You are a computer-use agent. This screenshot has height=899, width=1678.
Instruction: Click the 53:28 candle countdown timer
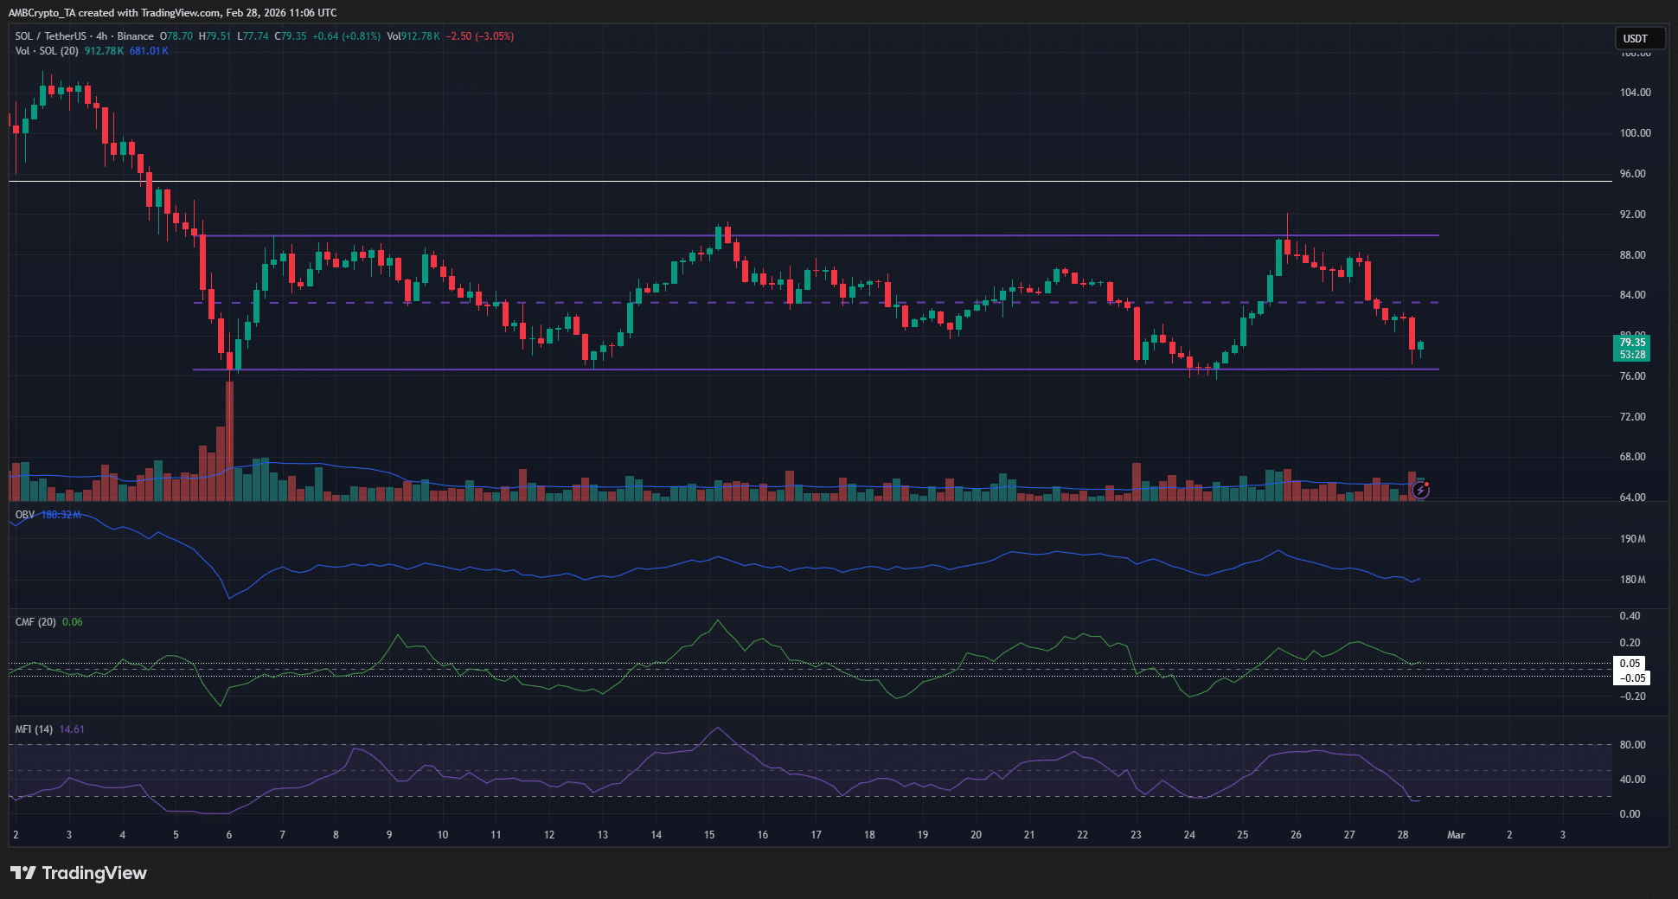coord(1633,355)
